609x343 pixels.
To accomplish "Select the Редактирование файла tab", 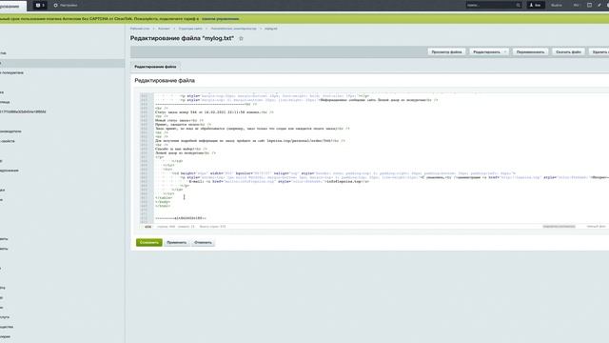I will [x=155, y=67].
